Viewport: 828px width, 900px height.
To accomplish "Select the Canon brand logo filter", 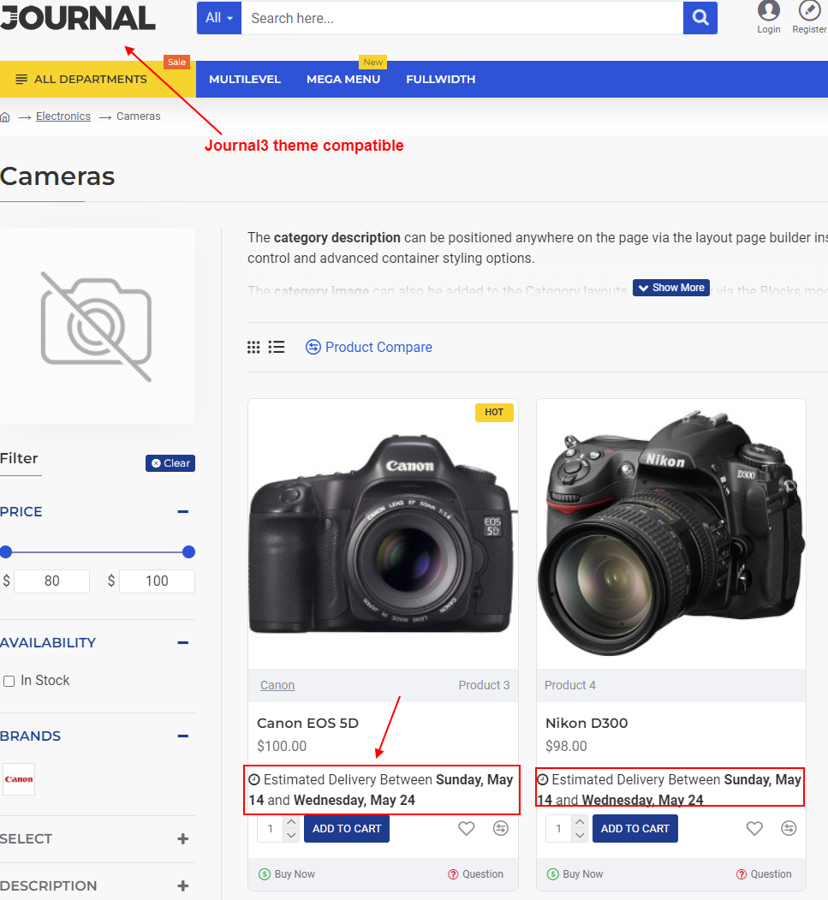I will (19, 779).
